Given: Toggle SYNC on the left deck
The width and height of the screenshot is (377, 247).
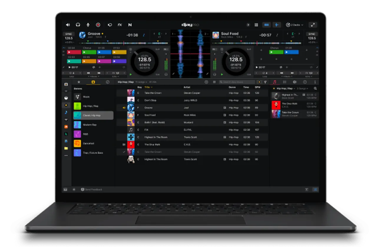Looking at the screenshot, I should click(x=68, y=34).
